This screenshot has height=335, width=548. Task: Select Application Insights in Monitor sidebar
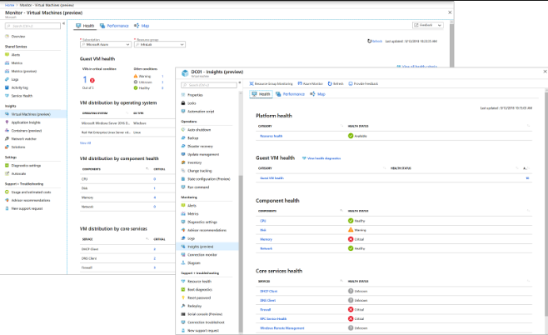pyautogui.click(x=26, y=122)
